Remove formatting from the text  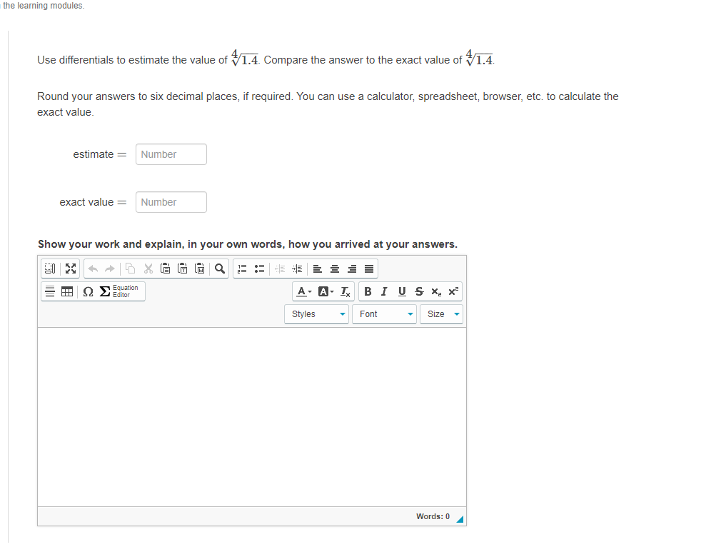point(346,291)
